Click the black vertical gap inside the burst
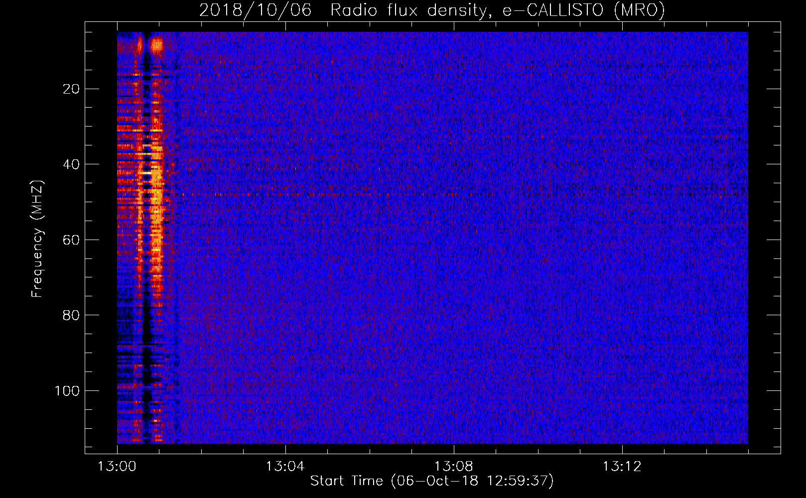This screenshot has height=498, width=806. click(x=146, y=239)
